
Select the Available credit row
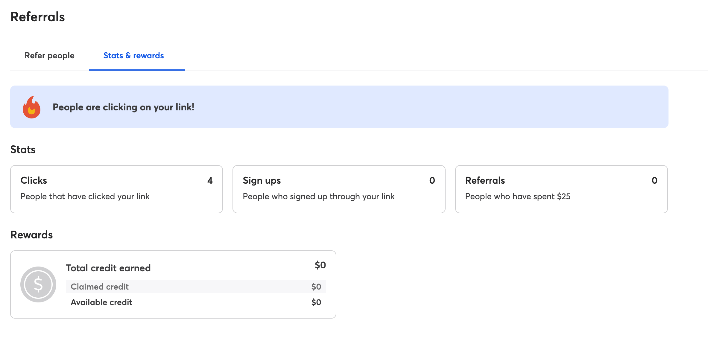coord(196,302)
